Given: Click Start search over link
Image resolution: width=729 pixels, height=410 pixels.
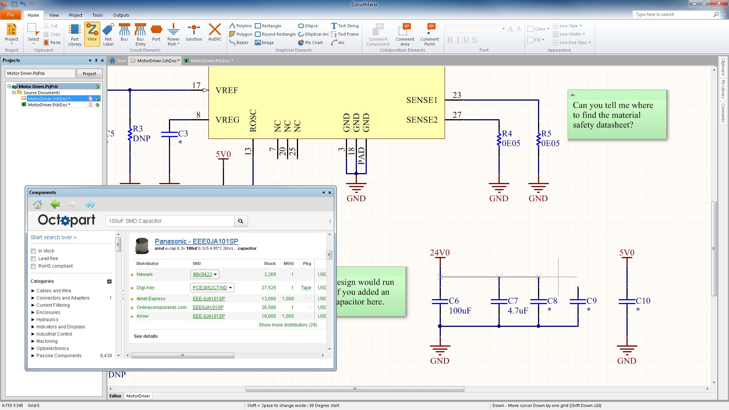Looking at the screenshot, I should (54, 237).
